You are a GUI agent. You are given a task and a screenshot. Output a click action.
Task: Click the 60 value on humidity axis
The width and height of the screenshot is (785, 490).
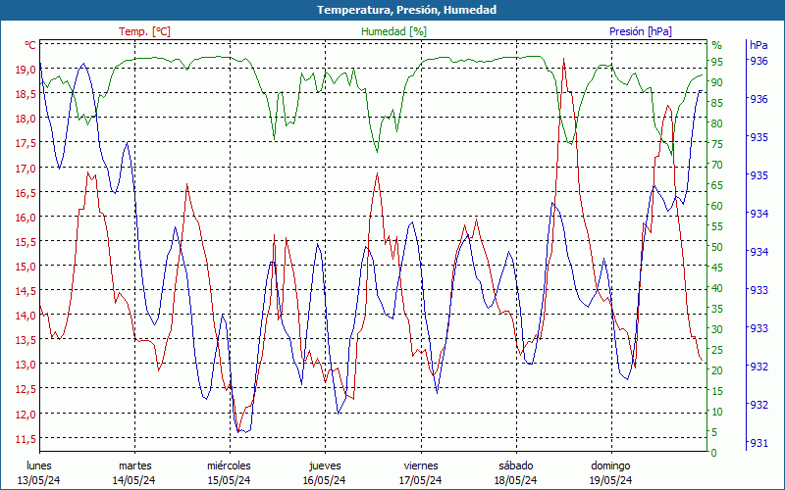(x=717, y=206)
